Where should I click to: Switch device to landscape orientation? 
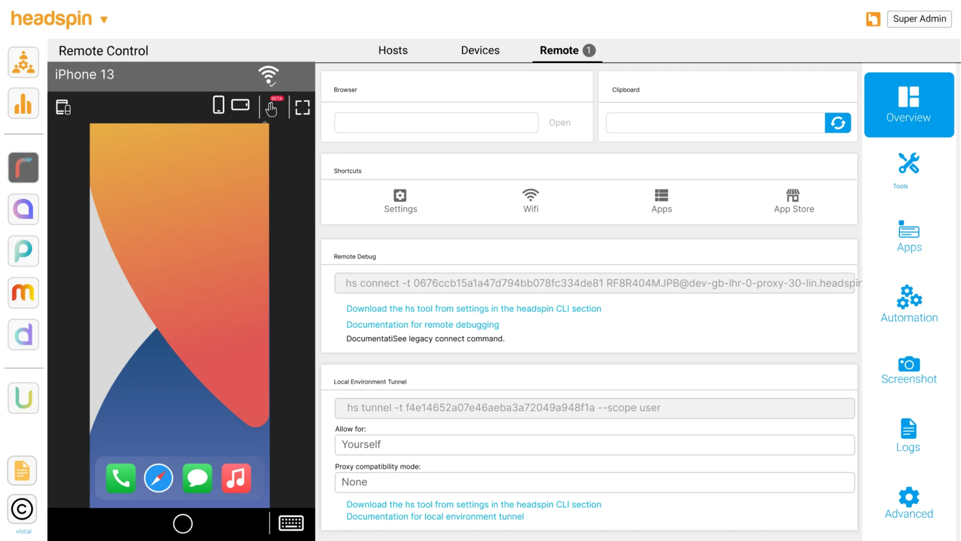click(240, 105)
